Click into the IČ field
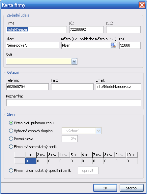The height and width of the screenshot is (194, 147). (x=86, y=29)
